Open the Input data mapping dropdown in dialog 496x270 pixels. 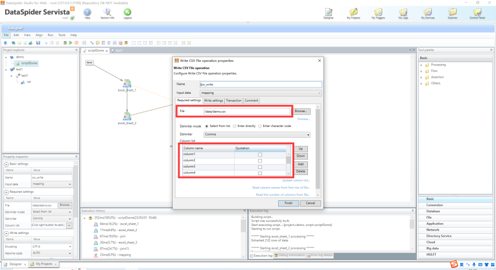261,93
